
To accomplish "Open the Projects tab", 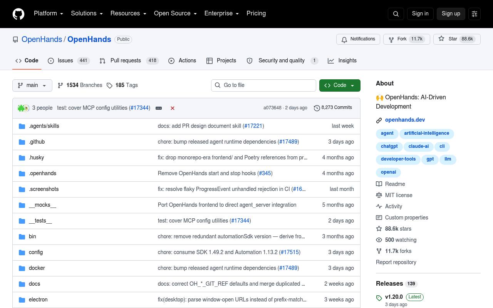I will point(221,61).
